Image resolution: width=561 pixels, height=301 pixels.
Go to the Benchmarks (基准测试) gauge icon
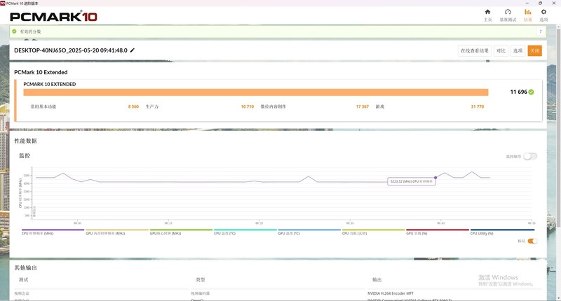point(508,15)
